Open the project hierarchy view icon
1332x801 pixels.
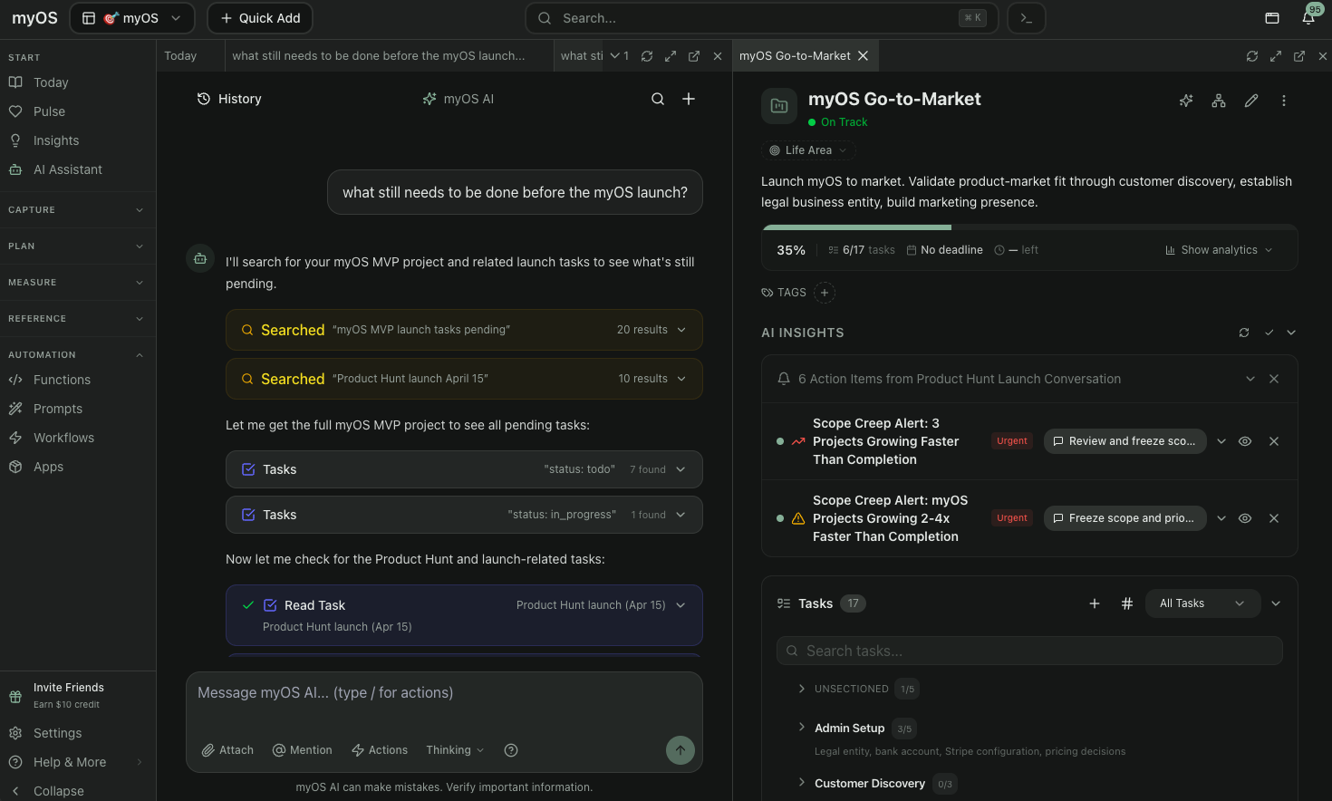click(1219, 101)
